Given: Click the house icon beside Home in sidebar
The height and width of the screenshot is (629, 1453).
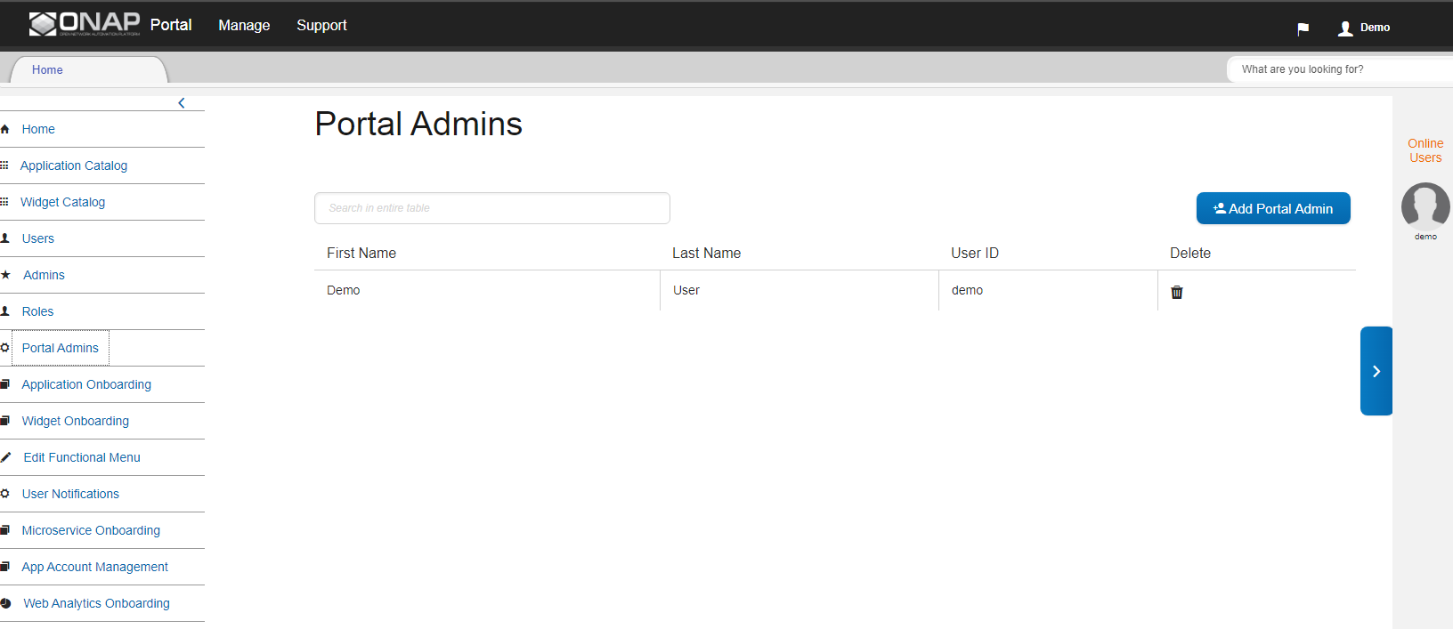Looking at the screenshot, I should 4,129.
